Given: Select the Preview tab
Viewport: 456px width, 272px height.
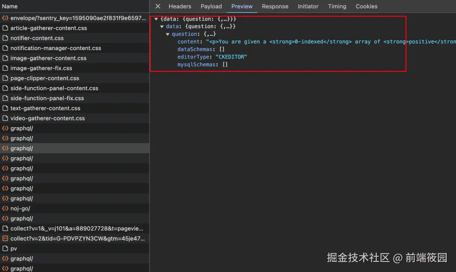Looking at the screenshot, I should pyautogui.click(x=242, y=6).
